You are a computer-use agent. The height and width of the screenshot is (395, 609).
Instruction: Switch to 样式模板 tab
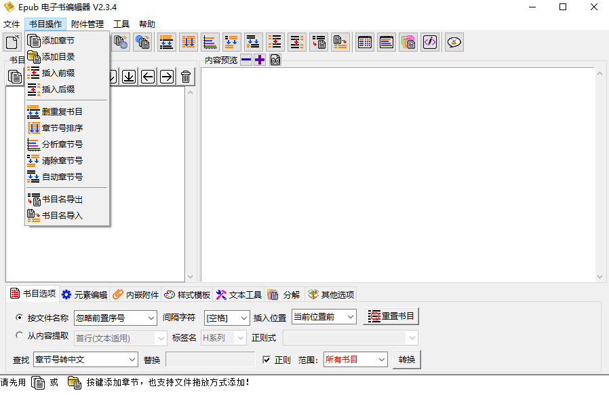coord(187,295)
